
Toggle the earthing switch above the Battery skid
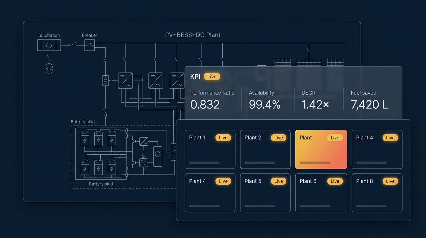[x=105, y=113]
